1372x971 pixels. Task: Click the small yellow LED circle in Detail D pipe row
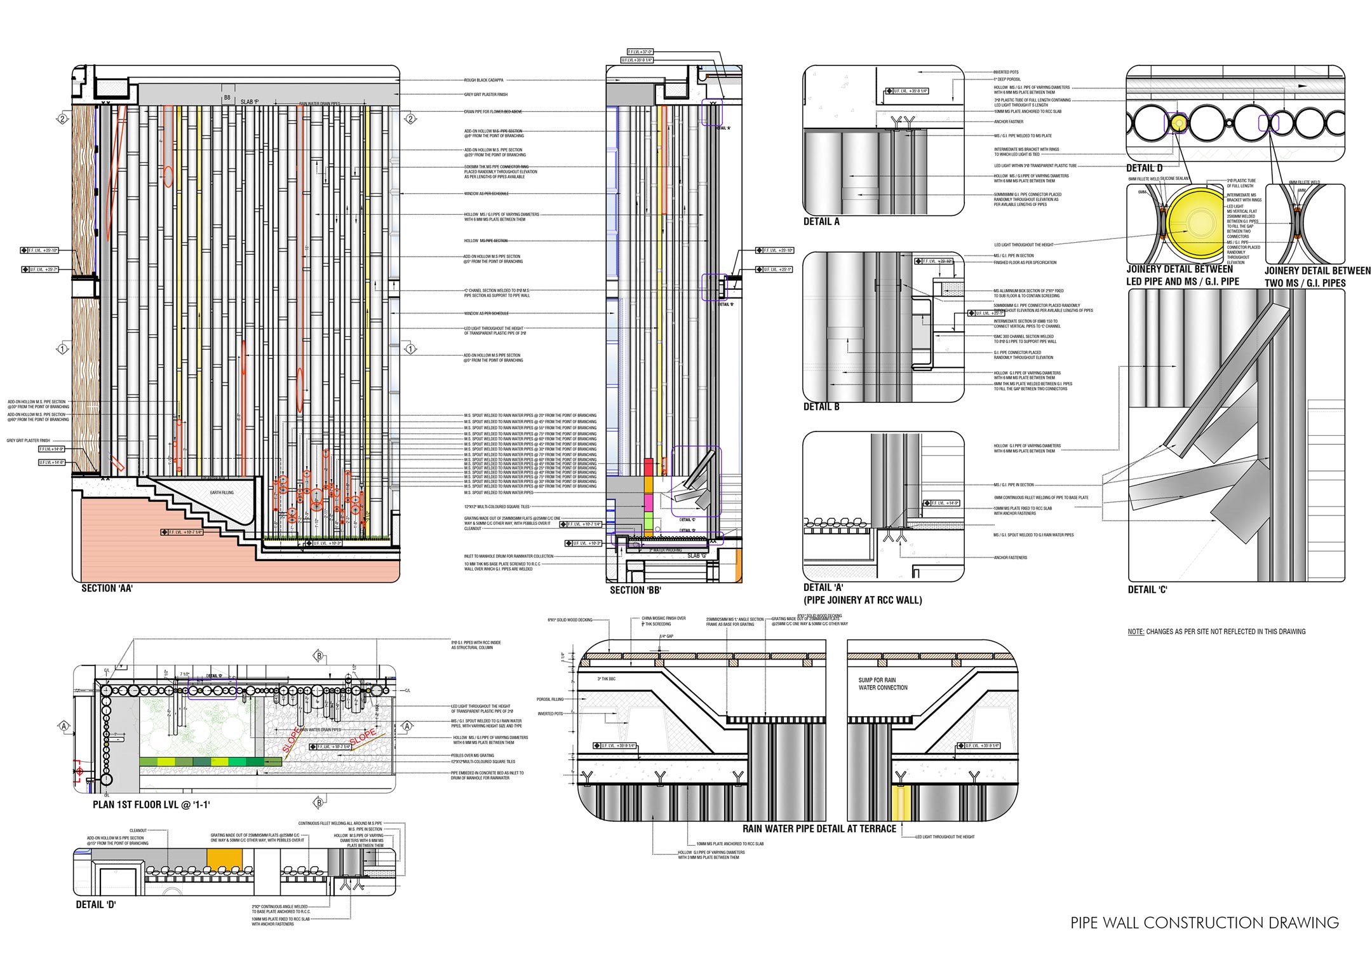coord(1178,123)
